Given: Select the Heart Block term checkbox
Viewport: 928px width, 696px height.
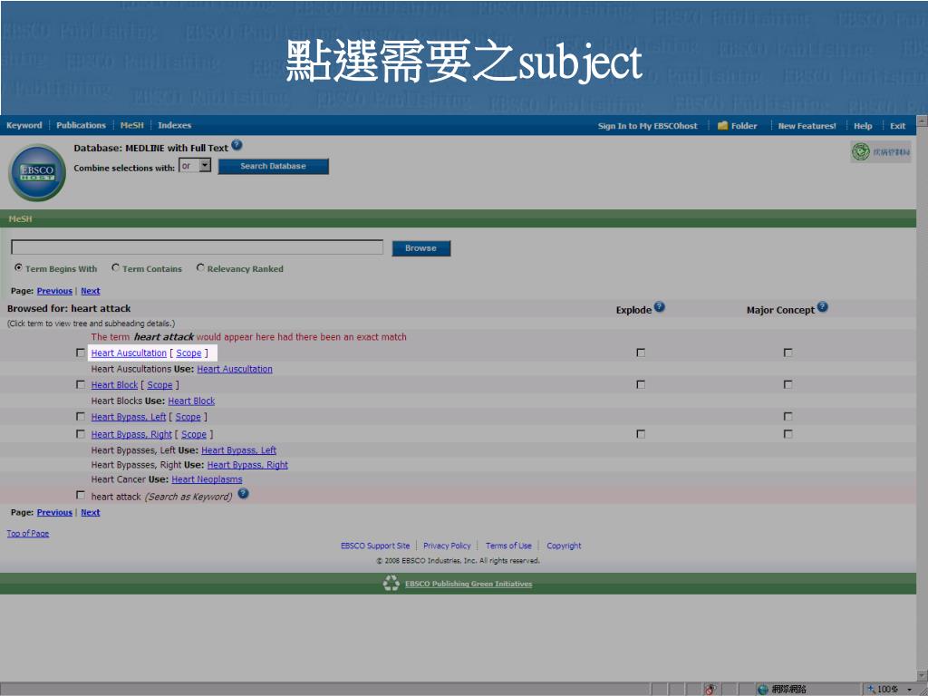Looking at the screenshot, I should 81,384.
